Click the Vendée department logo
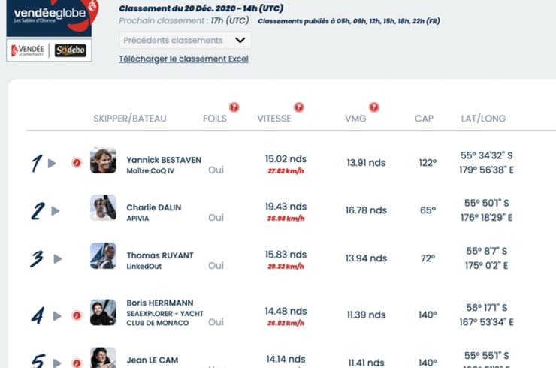This screenshot has height=368, width=556. pyautogui.click(x=28, y=50)
